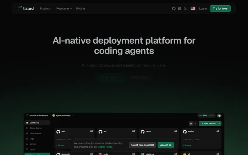
Task: Open Logs in the sidebar
Action: pyautogui.click(x=37, y=139)
